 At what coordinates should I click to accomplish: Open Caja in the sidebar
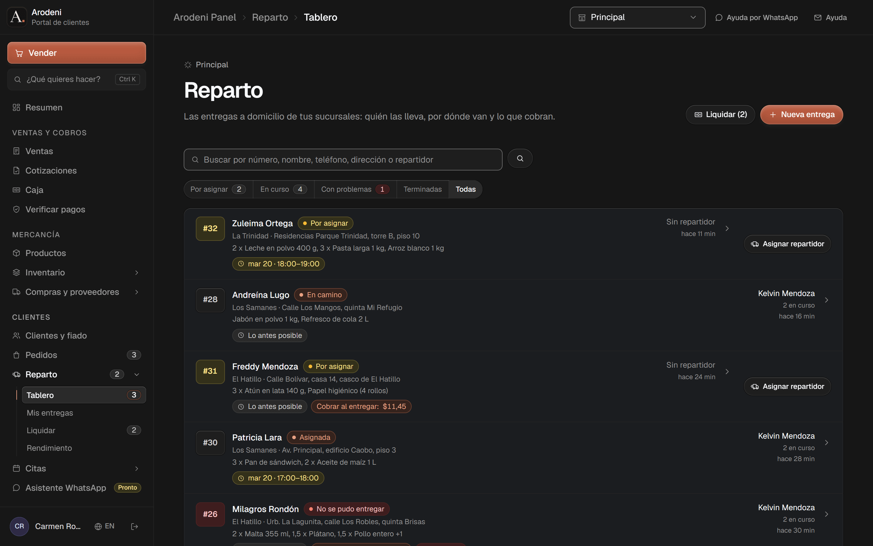coord(76,190)
